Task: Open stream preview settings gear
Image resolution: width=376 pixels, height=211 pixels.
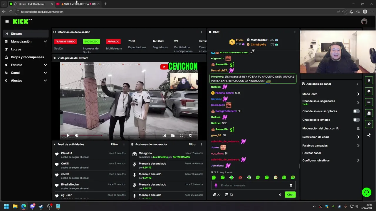Action: pyautogui.click(x=190, y=135)
